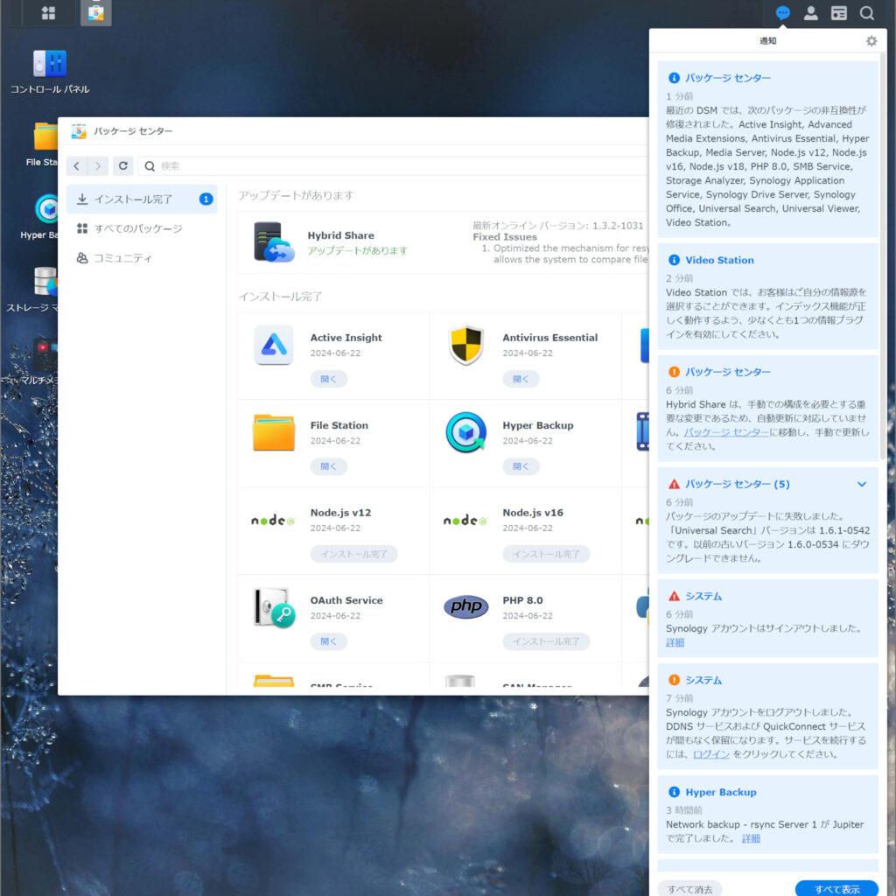The image size is (896, 896).
Task: Select All Packages in the sidebar
Action: (x=142, y=228)
